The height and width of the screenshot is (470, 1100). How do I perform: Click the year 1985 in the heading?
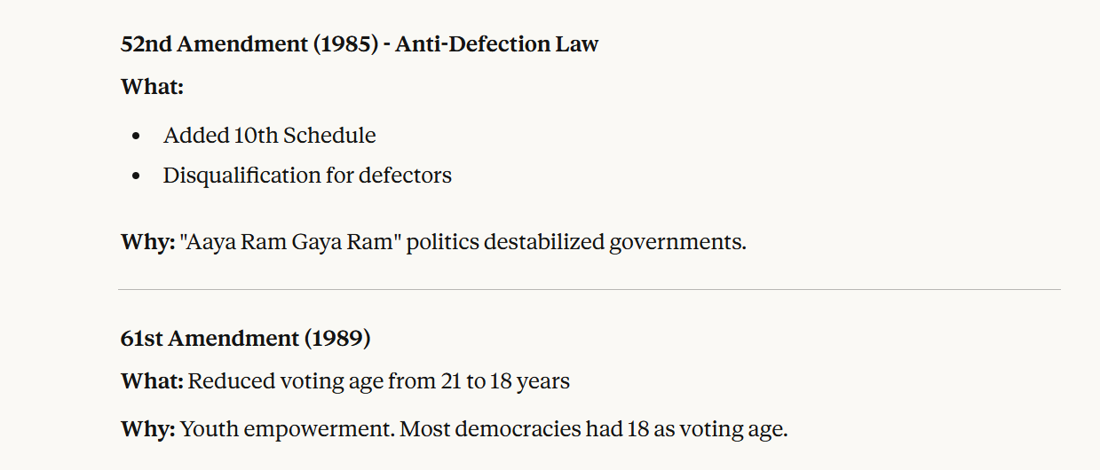click(x=345, y=44)
